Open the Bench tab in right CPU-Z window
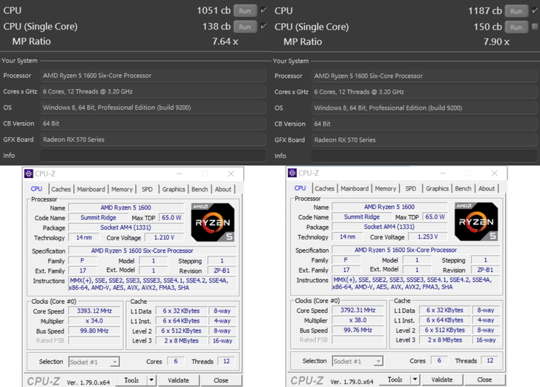540x387 pixels. point(463,188)
